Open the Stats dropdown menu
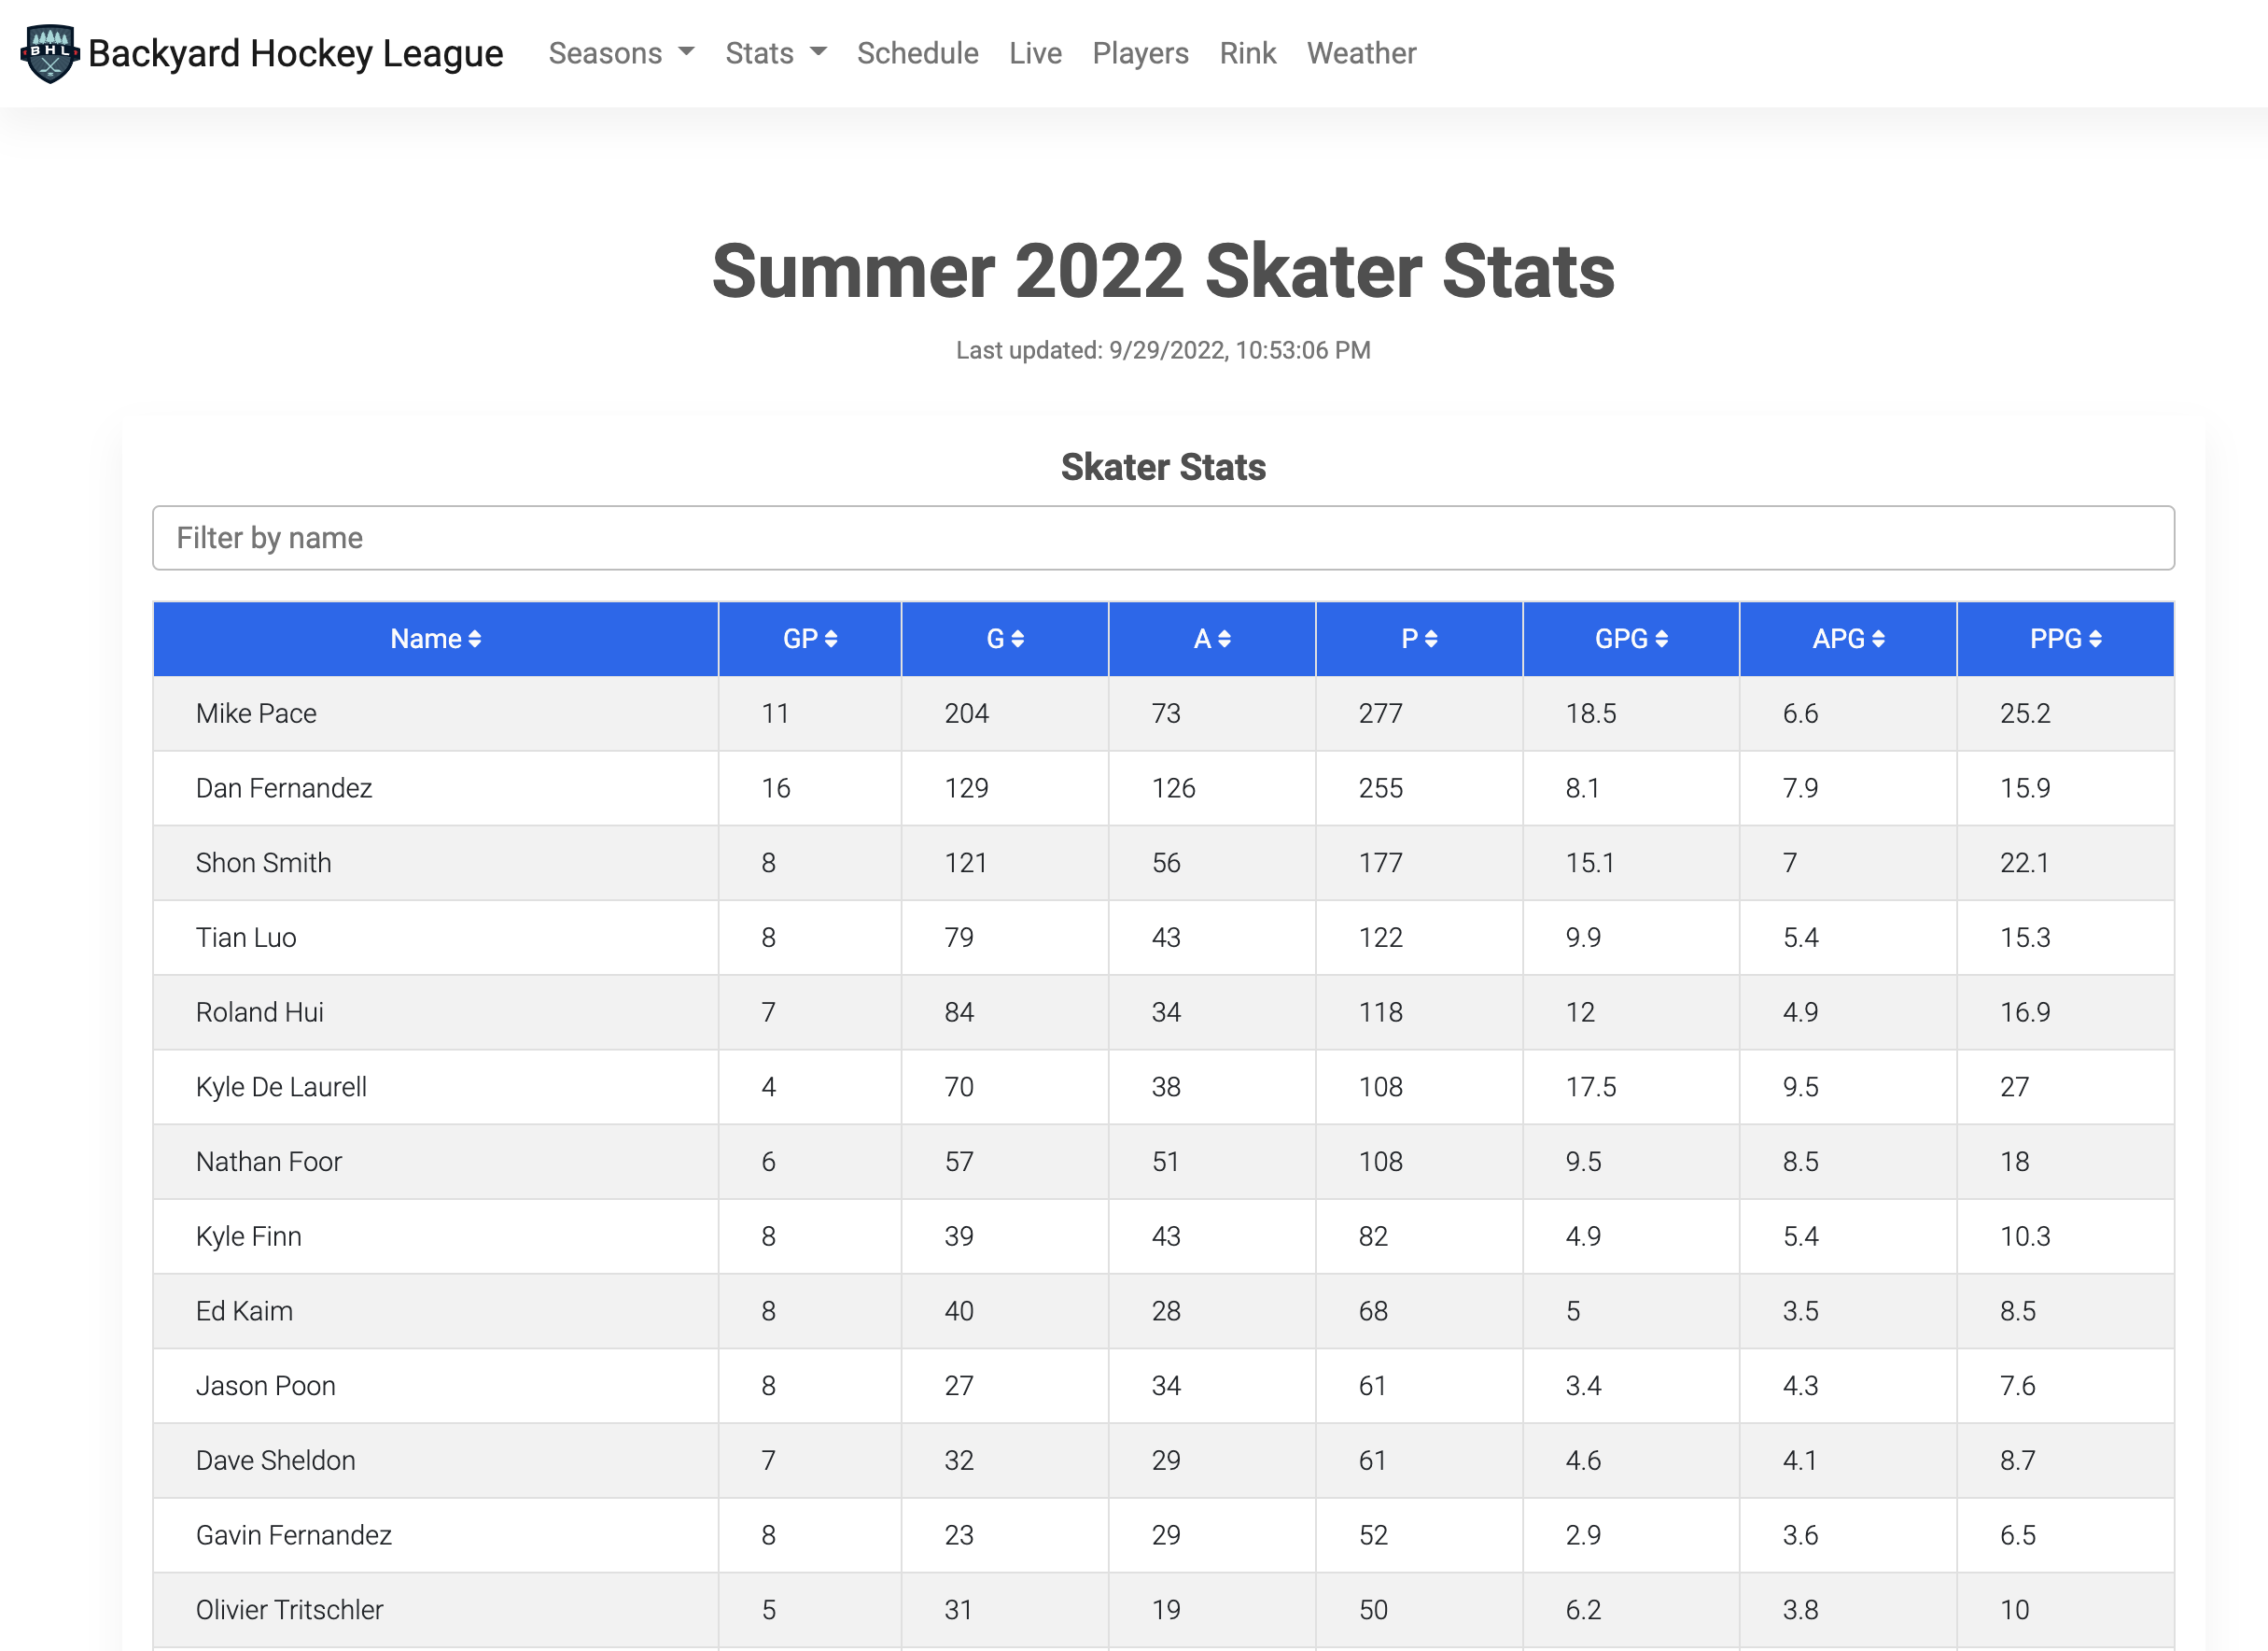This screenshot has width=2268, height=1651. [x=775, y=53]
